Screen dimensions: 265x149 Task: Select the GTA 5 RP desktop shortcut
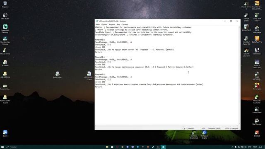click(5, 75)
